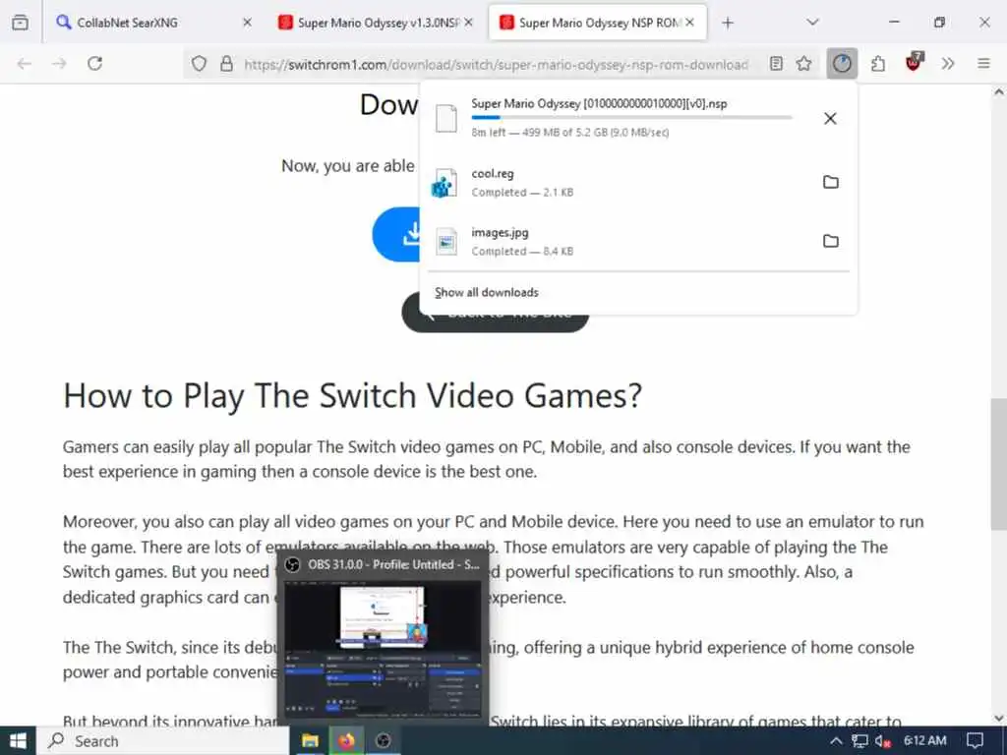Click the switchrom1.com address bar
Screen dimensions: 1007x755
click(x=496, y=64)
